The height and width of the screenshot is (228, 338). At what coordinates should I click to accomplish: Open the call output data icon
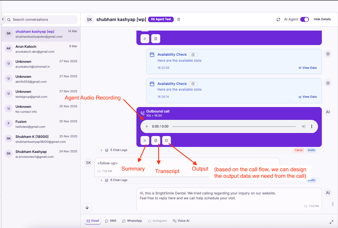(x=166, y=140)
